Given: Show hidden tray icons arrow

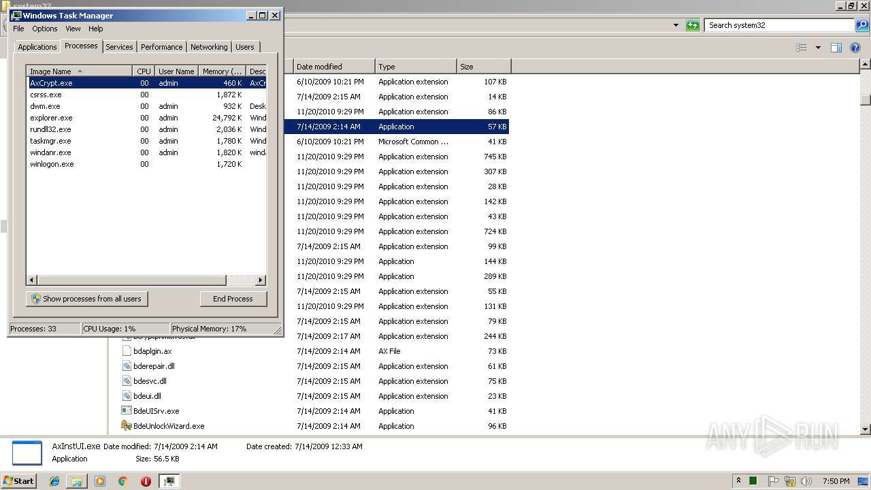Looking at the screenshot, I should (x=738, y=480).
